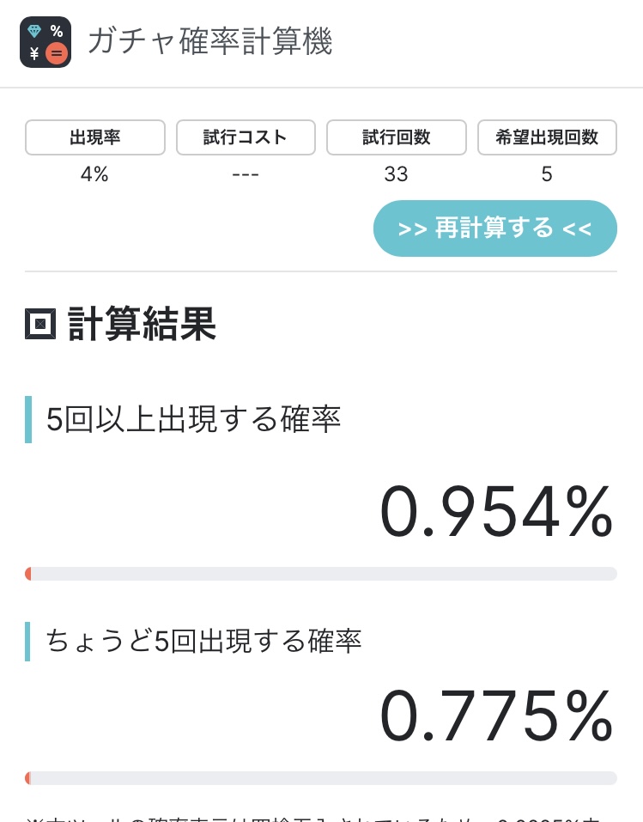Click the --- trial cost value
Viewport: 643px width, 822px height.
246,174
